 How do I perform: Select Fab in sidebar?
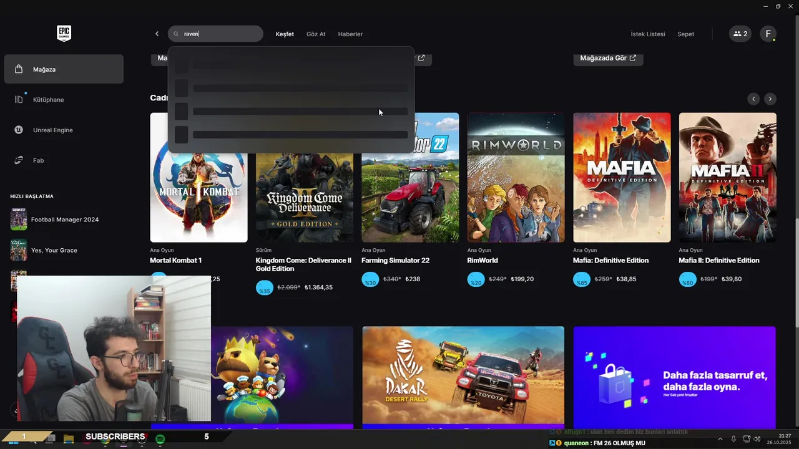[x=64, y=160]
